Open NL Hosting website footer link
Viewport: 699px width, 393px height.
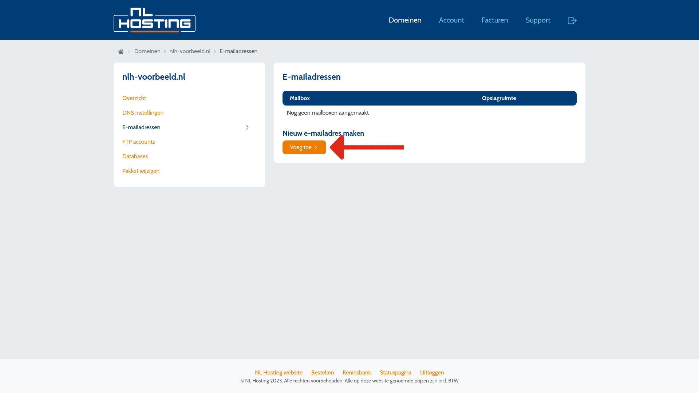(279, 373)
